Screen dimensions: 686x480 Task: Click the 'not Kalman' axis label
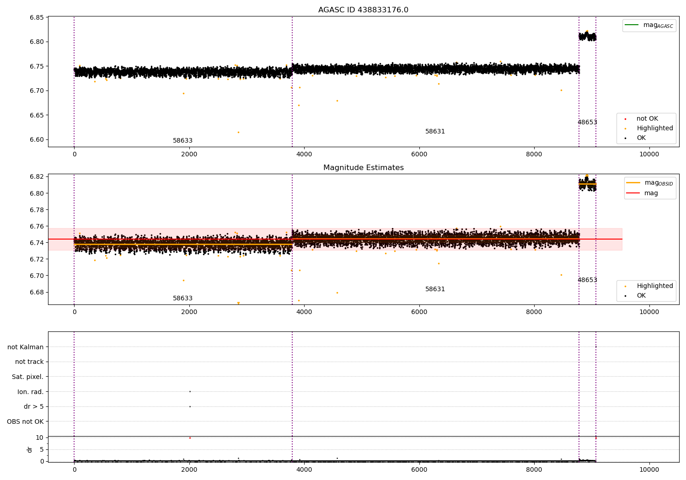click(26, 347)
